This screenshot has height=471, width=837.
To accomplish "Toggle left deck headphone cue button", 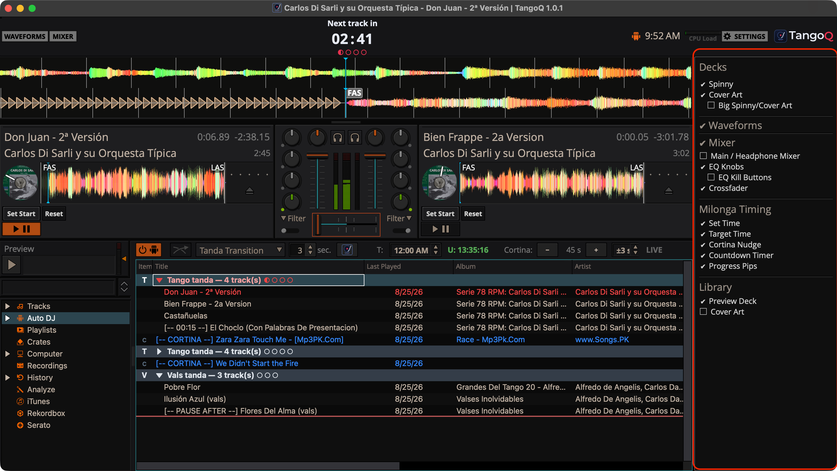I will (338, 138).
